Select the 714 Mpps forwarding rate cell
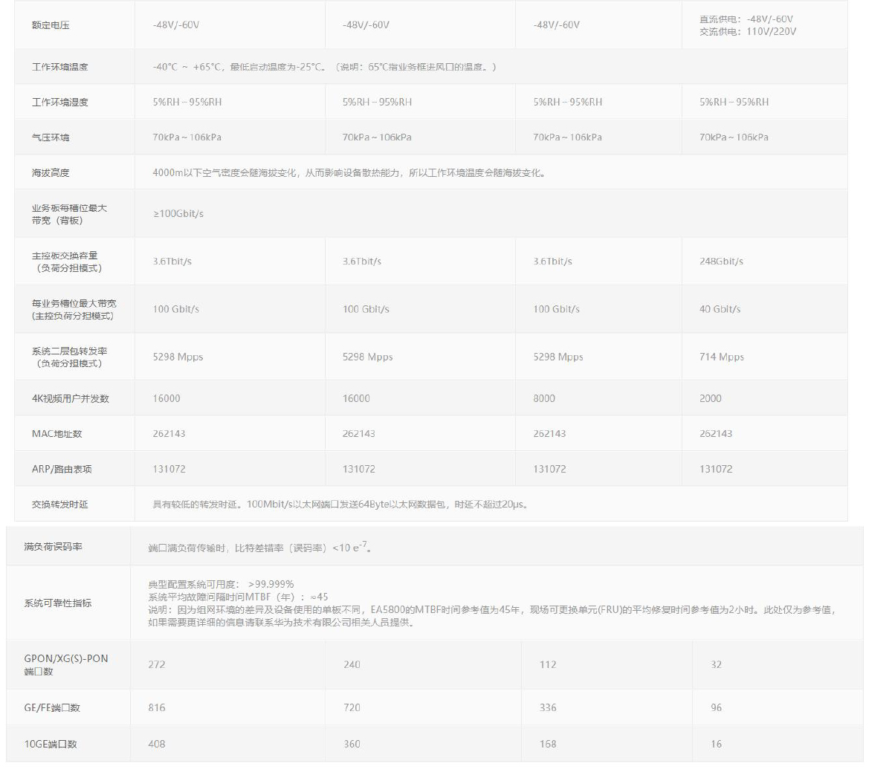892x775 pixels. [721, 357]
